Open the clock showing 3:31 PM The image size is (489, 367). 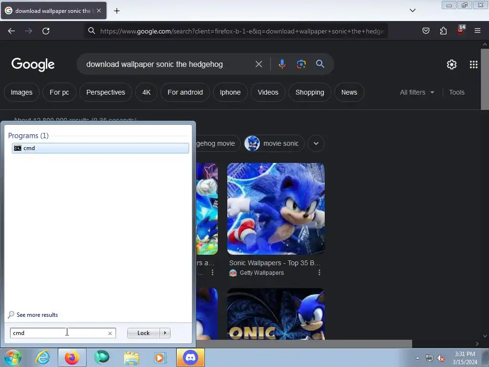point(465,358)
